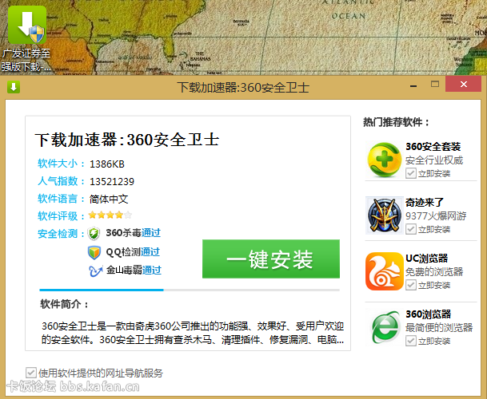Open the 广发证券至强版下载 desktop icon
Viewport: 487px width, 399px height.
[27, 39]
